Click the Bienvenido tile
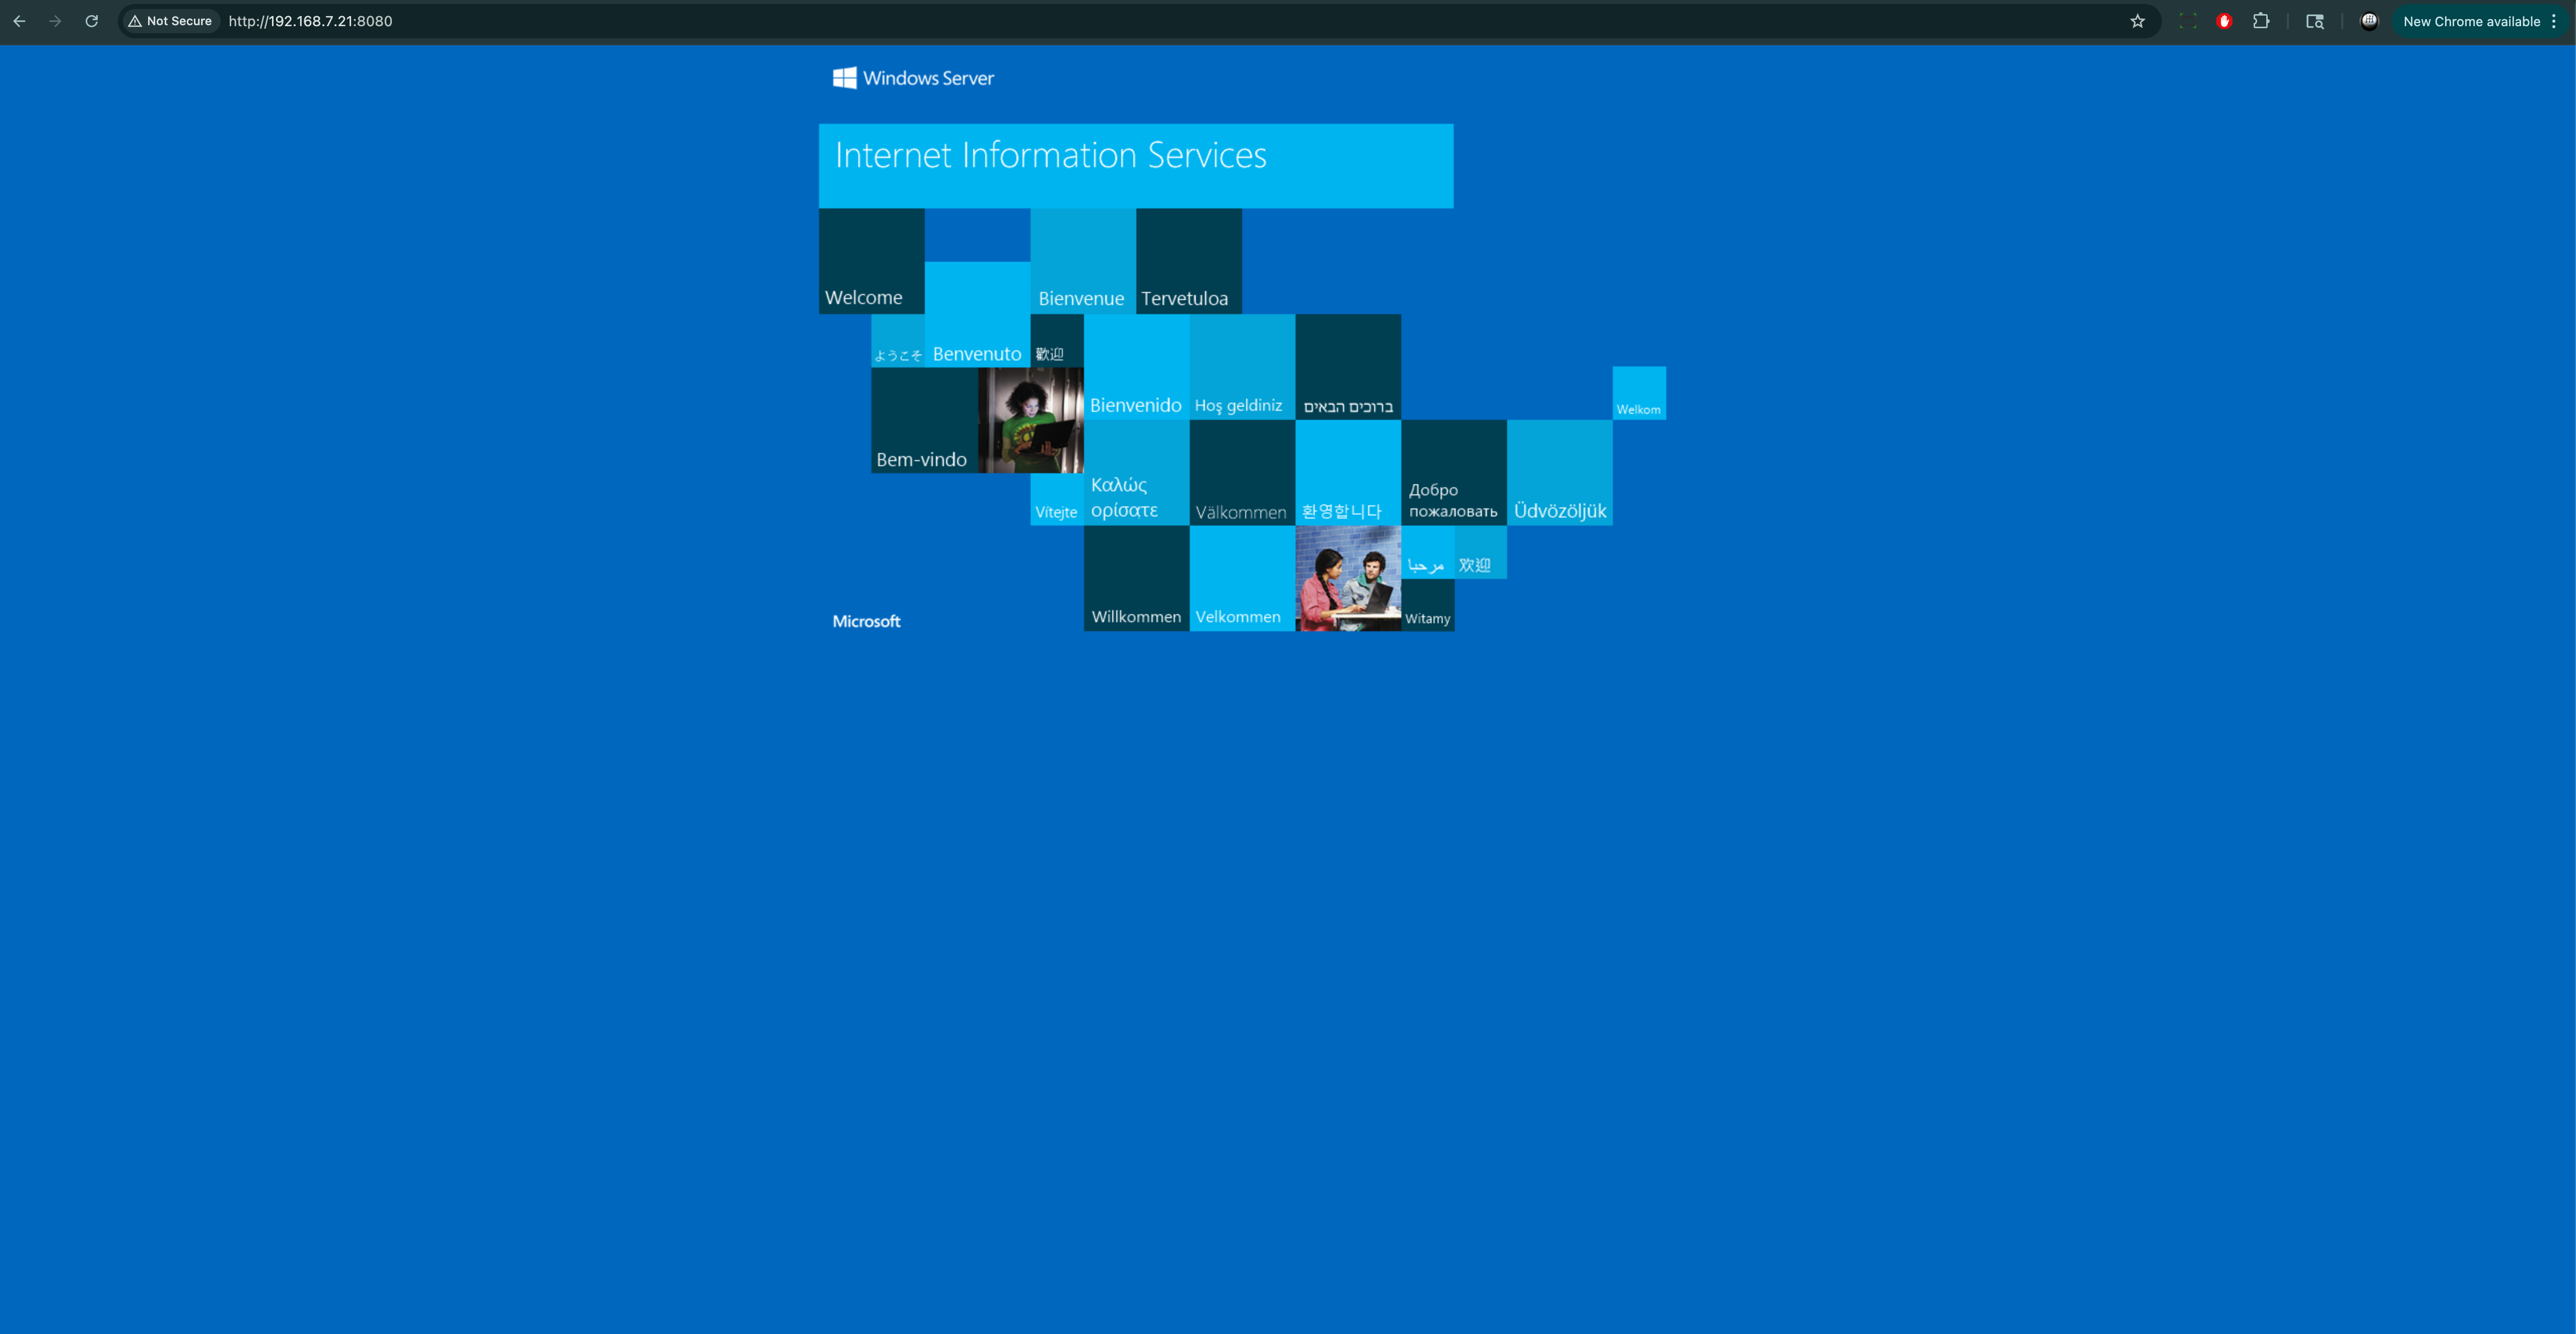This screenshot has height=1334, width=2576. tap(1136, 367)
